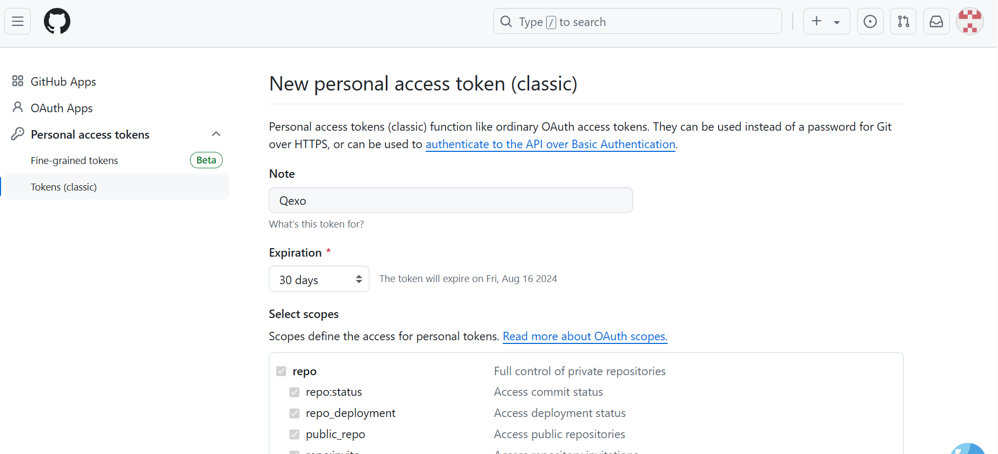This screenshot has width=998, height=454.
Task: Click the Note input field containing Qexo
Action: (x=450, y=201)
